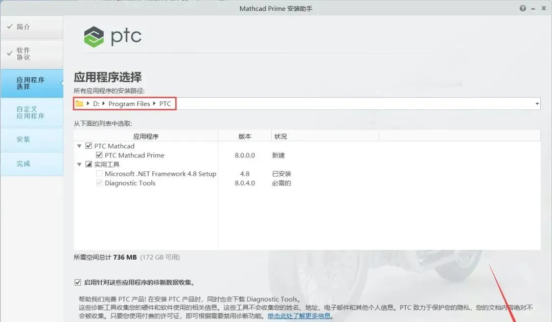Go to the 简介 step

32,27
